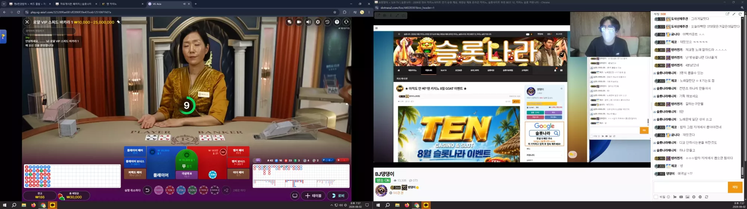Toggle the blue P roadmap prediction selector

pyautogui.click(x=328, y=160)
